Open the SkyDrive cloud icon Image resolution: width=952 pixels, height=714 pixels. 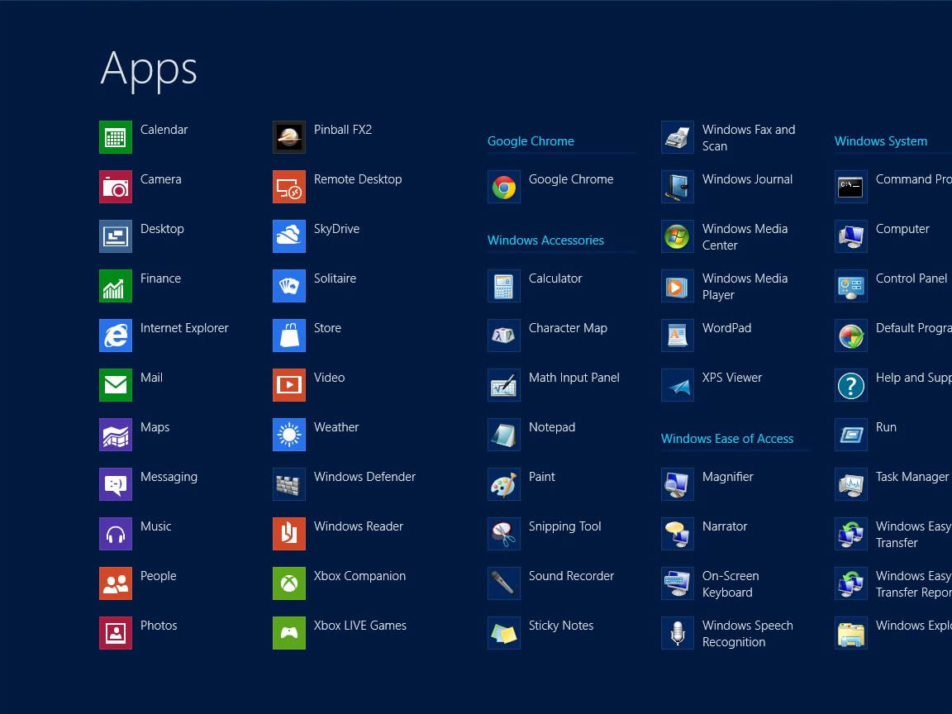coord(289,236)
